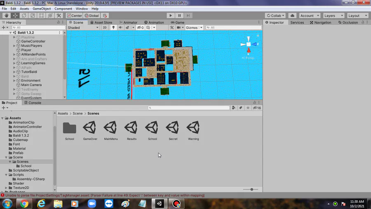
Task: Toggle scene lighting bulb icon
Action: 113,28
